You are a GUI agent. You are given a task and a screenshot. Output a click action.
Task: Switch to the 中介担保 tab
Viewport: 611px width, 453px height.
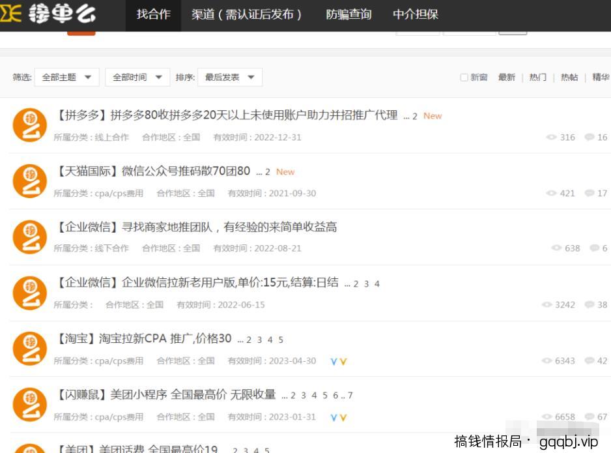pos(415,14)
